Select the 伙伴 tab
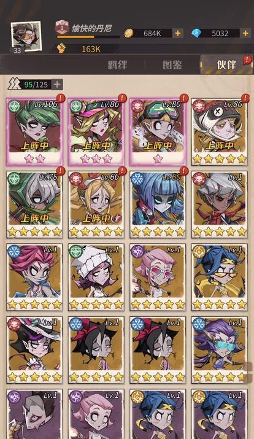The image size is (254, 439). point(226,64)
